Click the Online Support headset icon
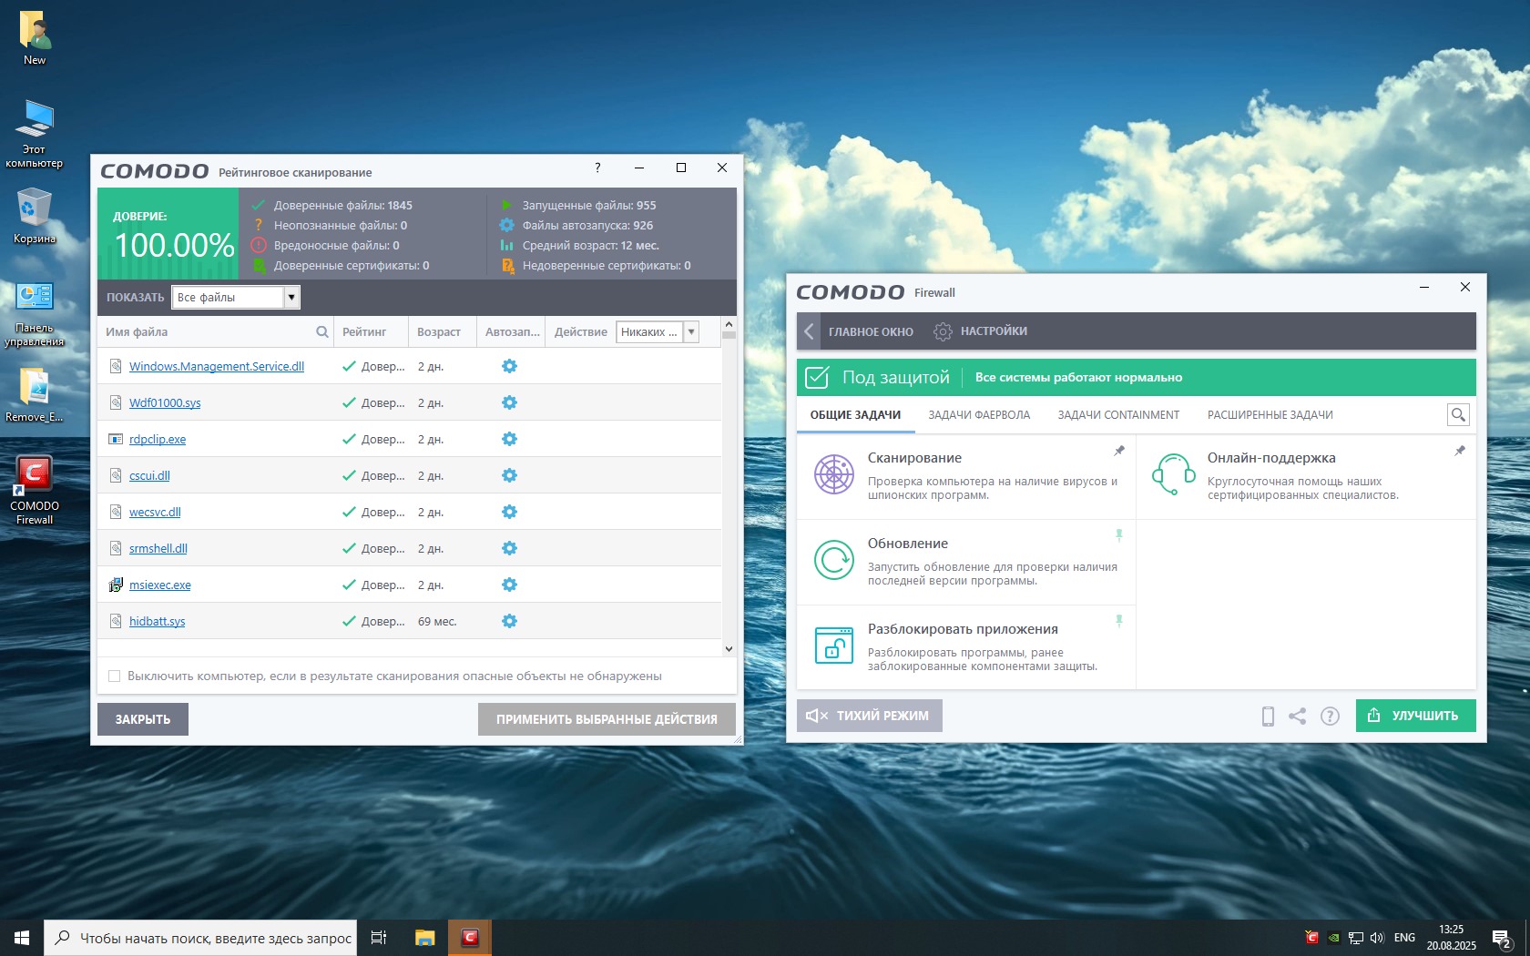1530x956 pixels. [1173, 474]
